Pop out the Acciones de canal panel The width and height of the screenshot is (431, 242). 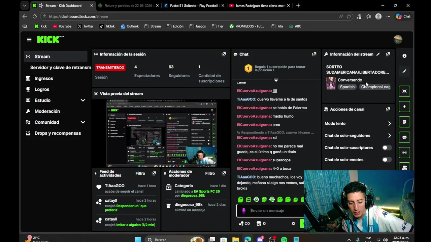(x=388, y=109)
